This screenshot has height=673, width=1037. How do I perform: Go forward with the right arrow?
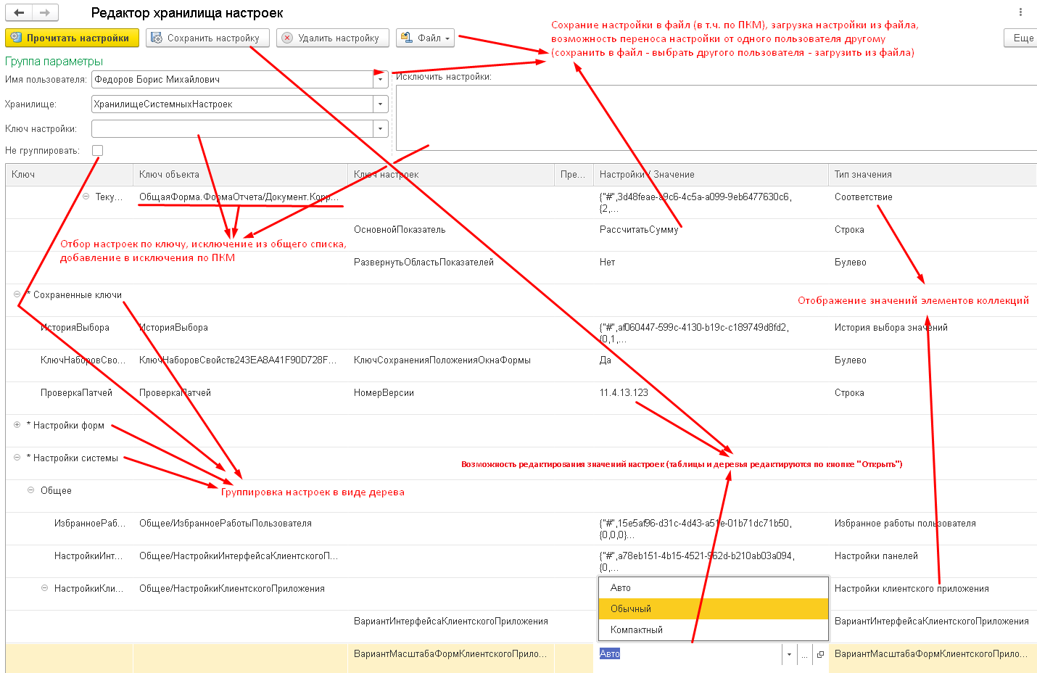[x=45, y=12]
